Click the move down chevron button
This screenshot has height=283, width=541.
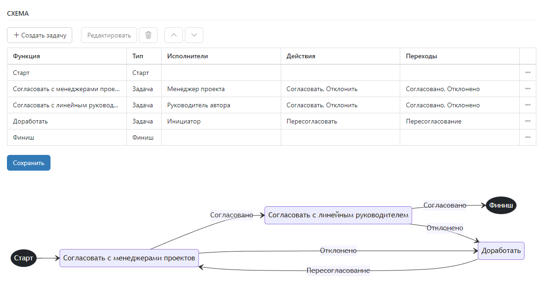[194, 35]
